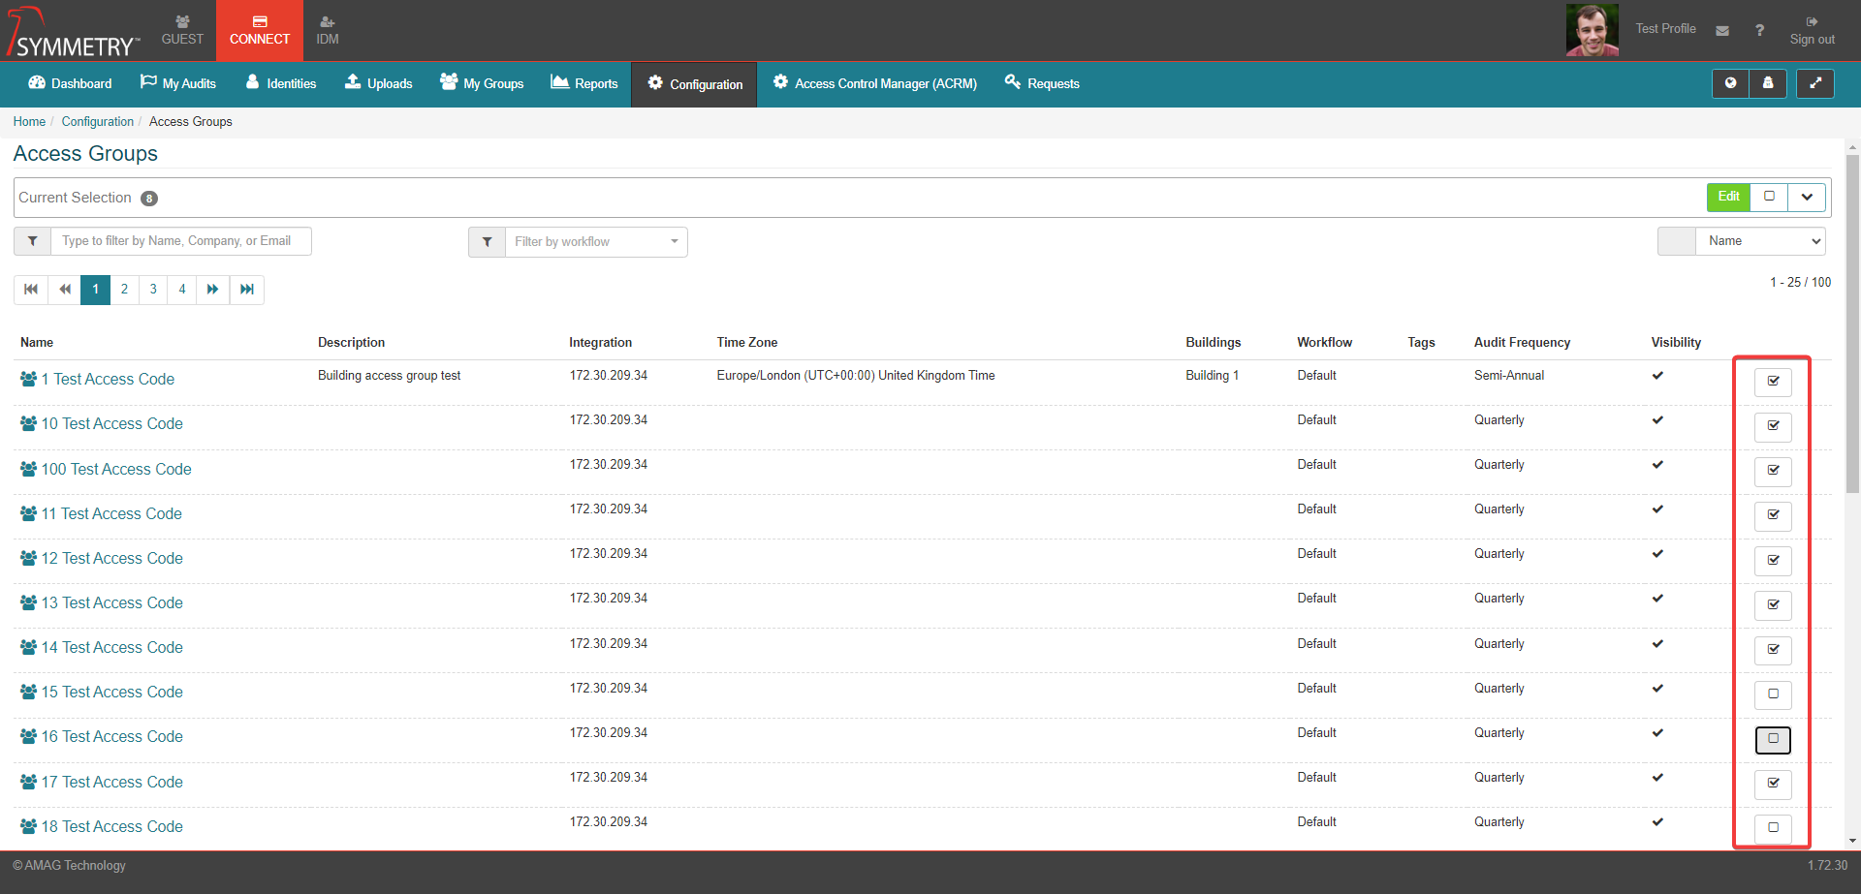The image size is (1861, 894).
Task: Open the Configuration breadcrumb link
Action: tap(98, 121)
